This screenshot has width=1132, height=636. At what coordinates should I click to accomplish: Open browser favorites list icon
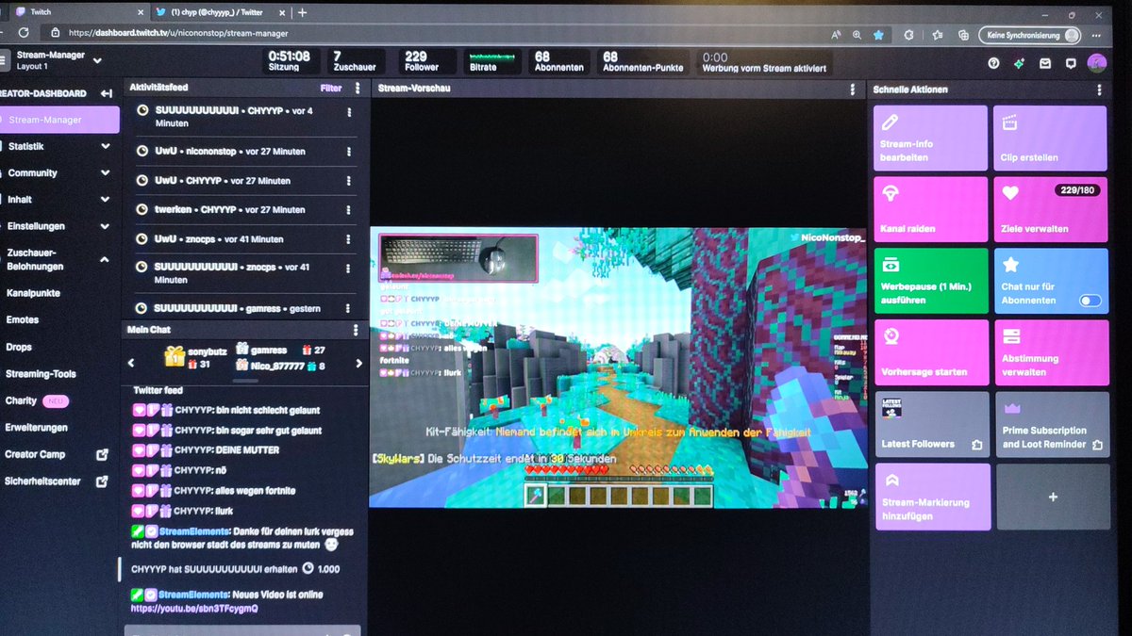(x=937, y=34)
